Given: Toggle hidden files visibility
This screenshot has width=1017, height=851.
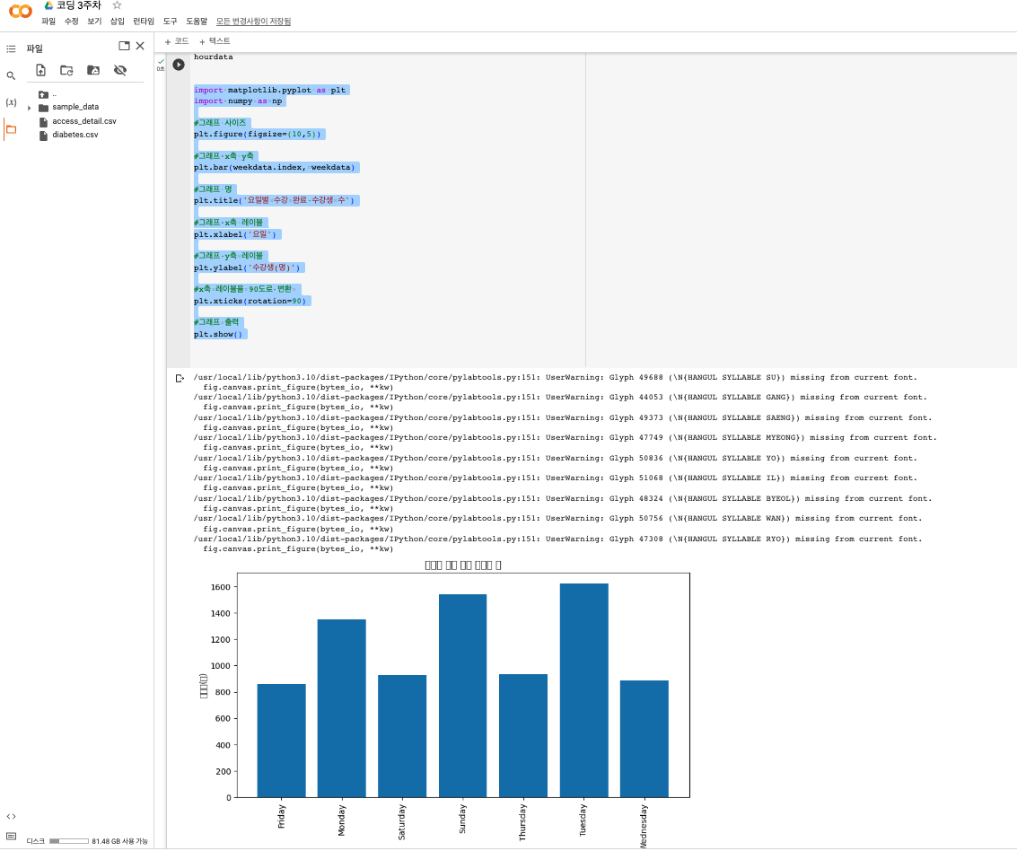Looking at the screenshot, I should [120, 70].
